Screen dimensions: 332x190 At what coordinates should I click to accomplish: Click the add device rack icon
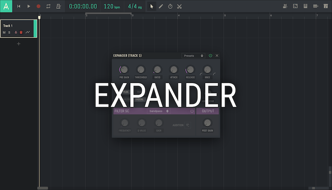pos(315,6)
